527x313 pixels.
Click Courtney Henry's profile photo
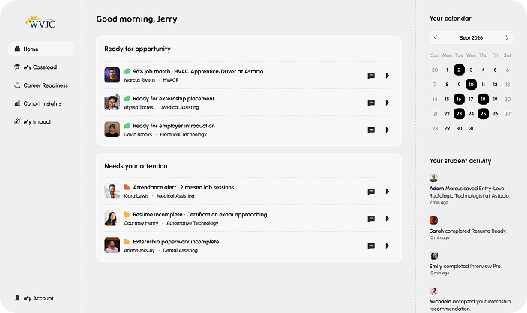(x=112, y=219)
